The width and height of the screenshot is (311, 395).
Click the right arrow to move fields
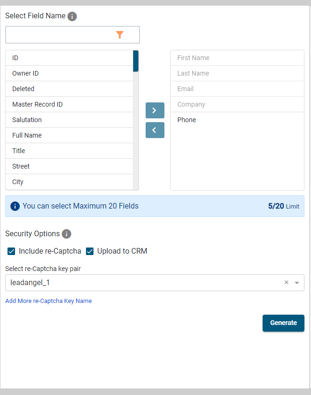coord(155,110)
